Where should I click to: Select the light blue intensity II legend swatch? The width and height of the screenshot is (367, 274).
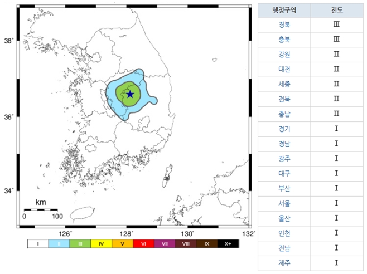pyautogui.click(x=59, y=243)
